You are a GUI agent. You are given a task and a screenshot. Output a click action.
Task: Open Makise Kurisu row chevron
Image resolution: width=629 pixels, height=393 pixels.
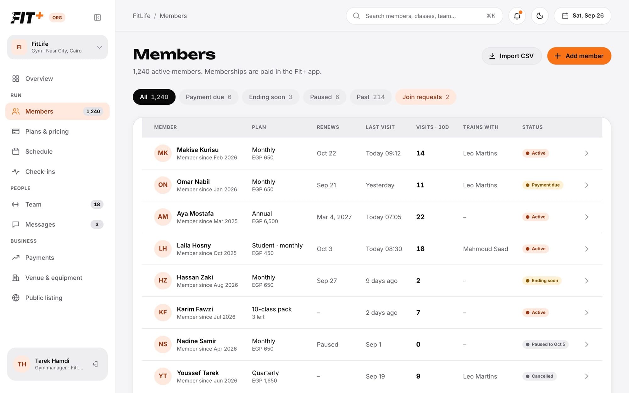pyautogui.click(x=587, y=153)
